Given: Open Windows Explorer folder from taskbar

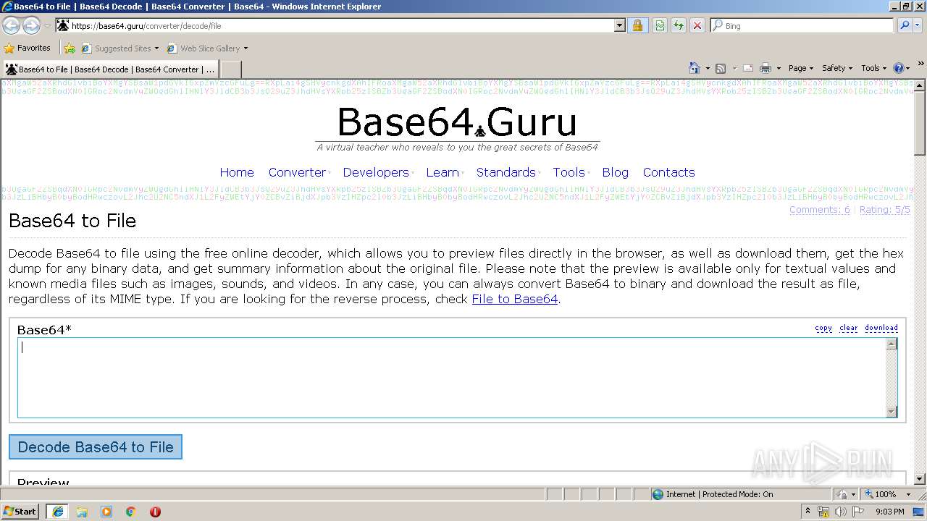Looking at the screenshot, I should click(x=82, y=512).
